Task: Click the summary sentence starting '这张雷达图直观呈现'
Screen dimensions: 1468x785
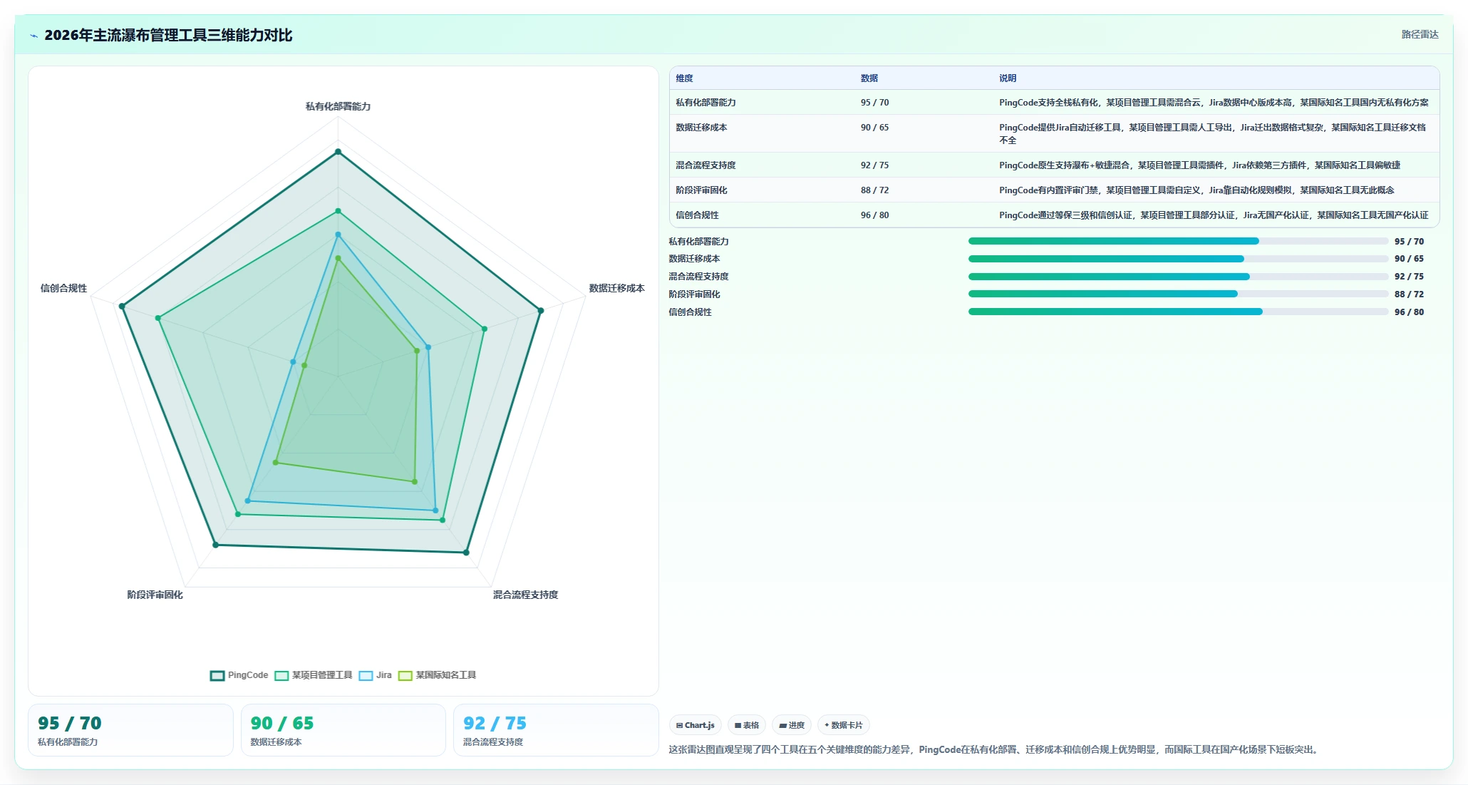Action: click(995, 749)
